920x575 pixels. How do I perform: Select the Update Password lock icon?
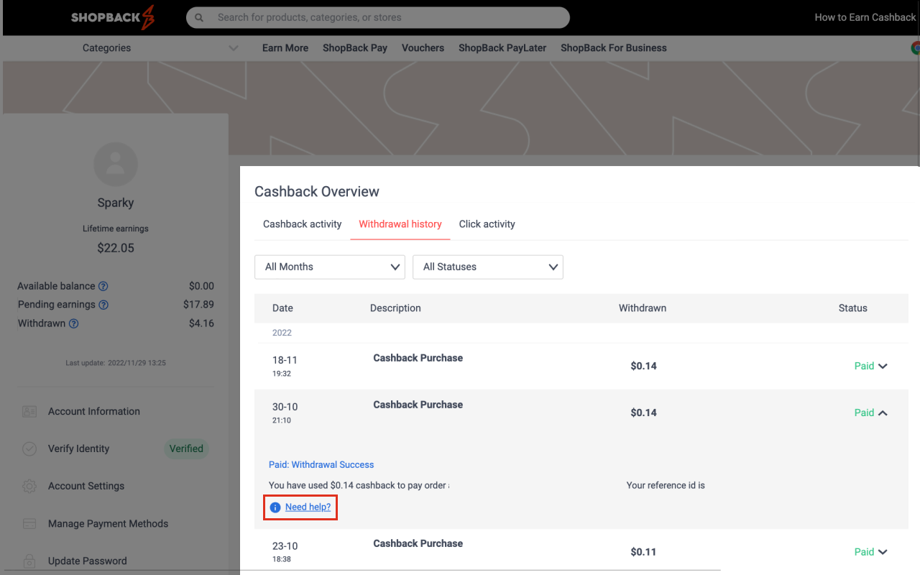coord(29,561)
